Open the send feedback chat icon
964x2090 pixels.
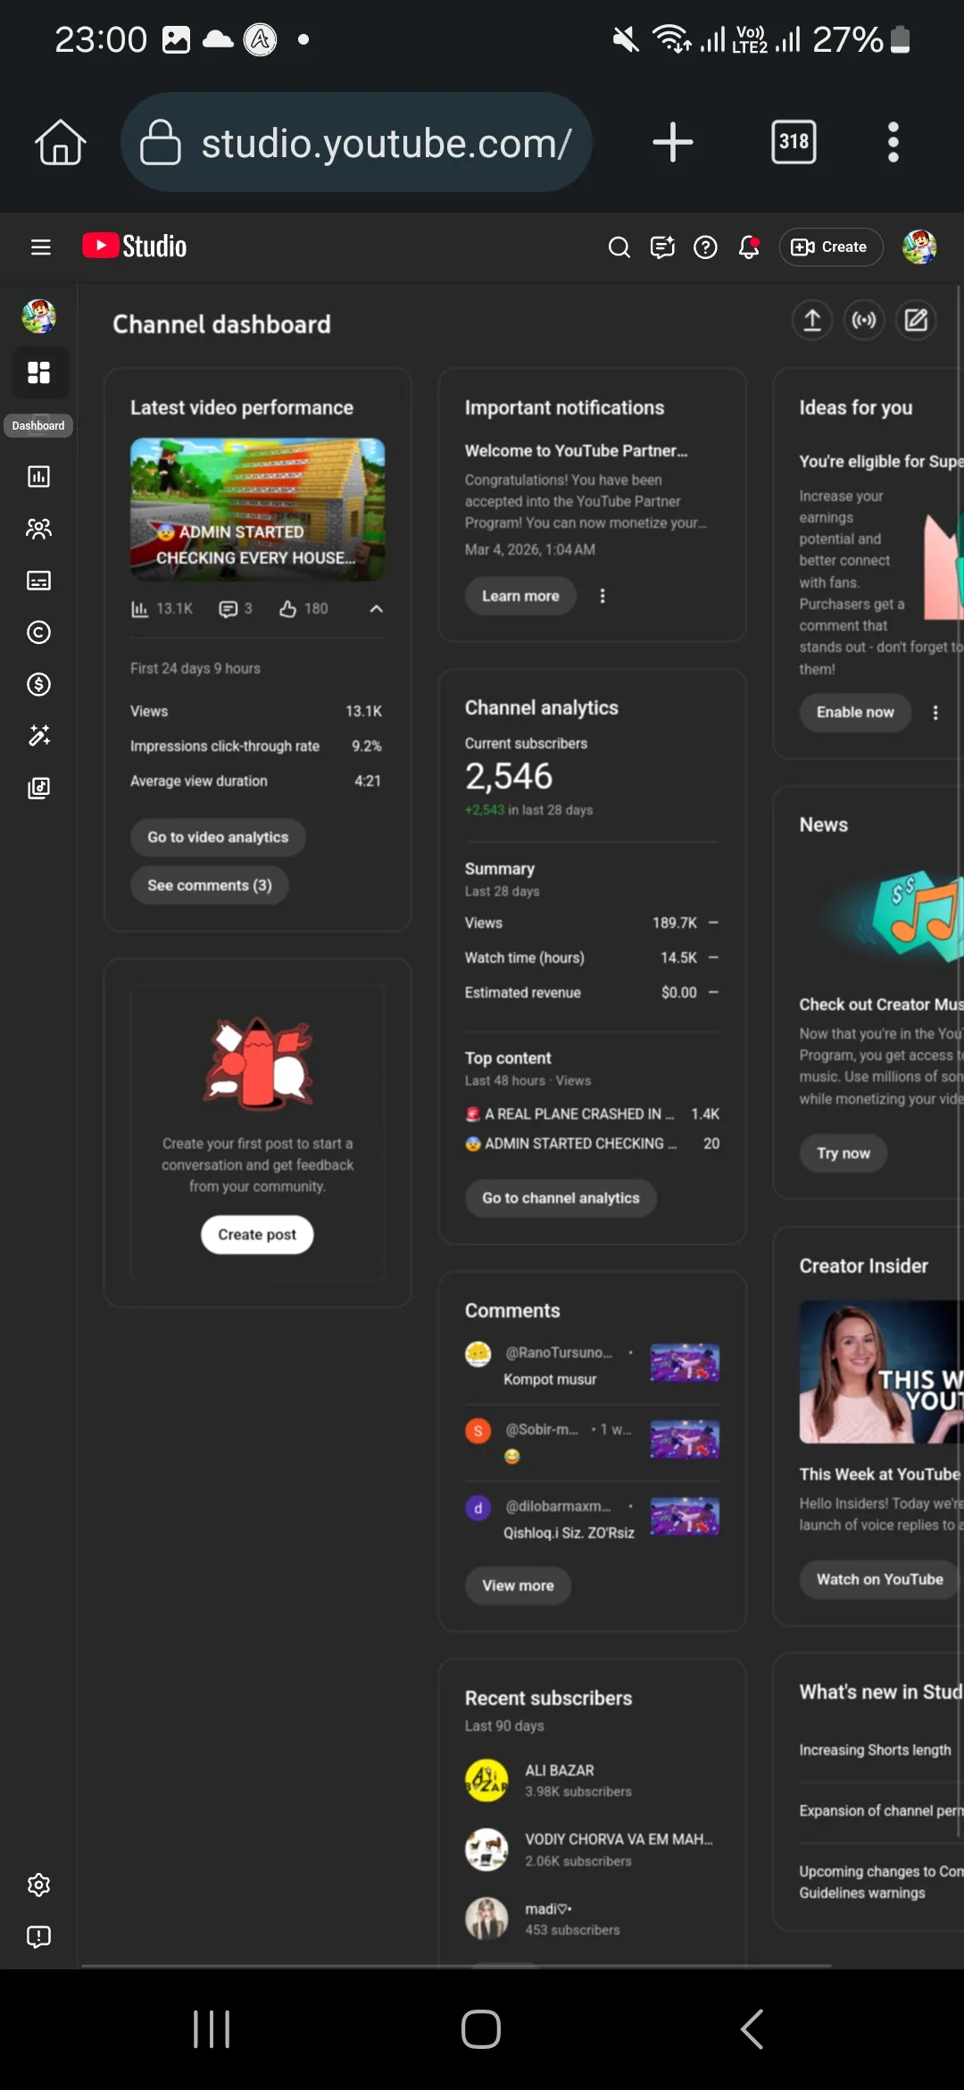pos(662,247)
